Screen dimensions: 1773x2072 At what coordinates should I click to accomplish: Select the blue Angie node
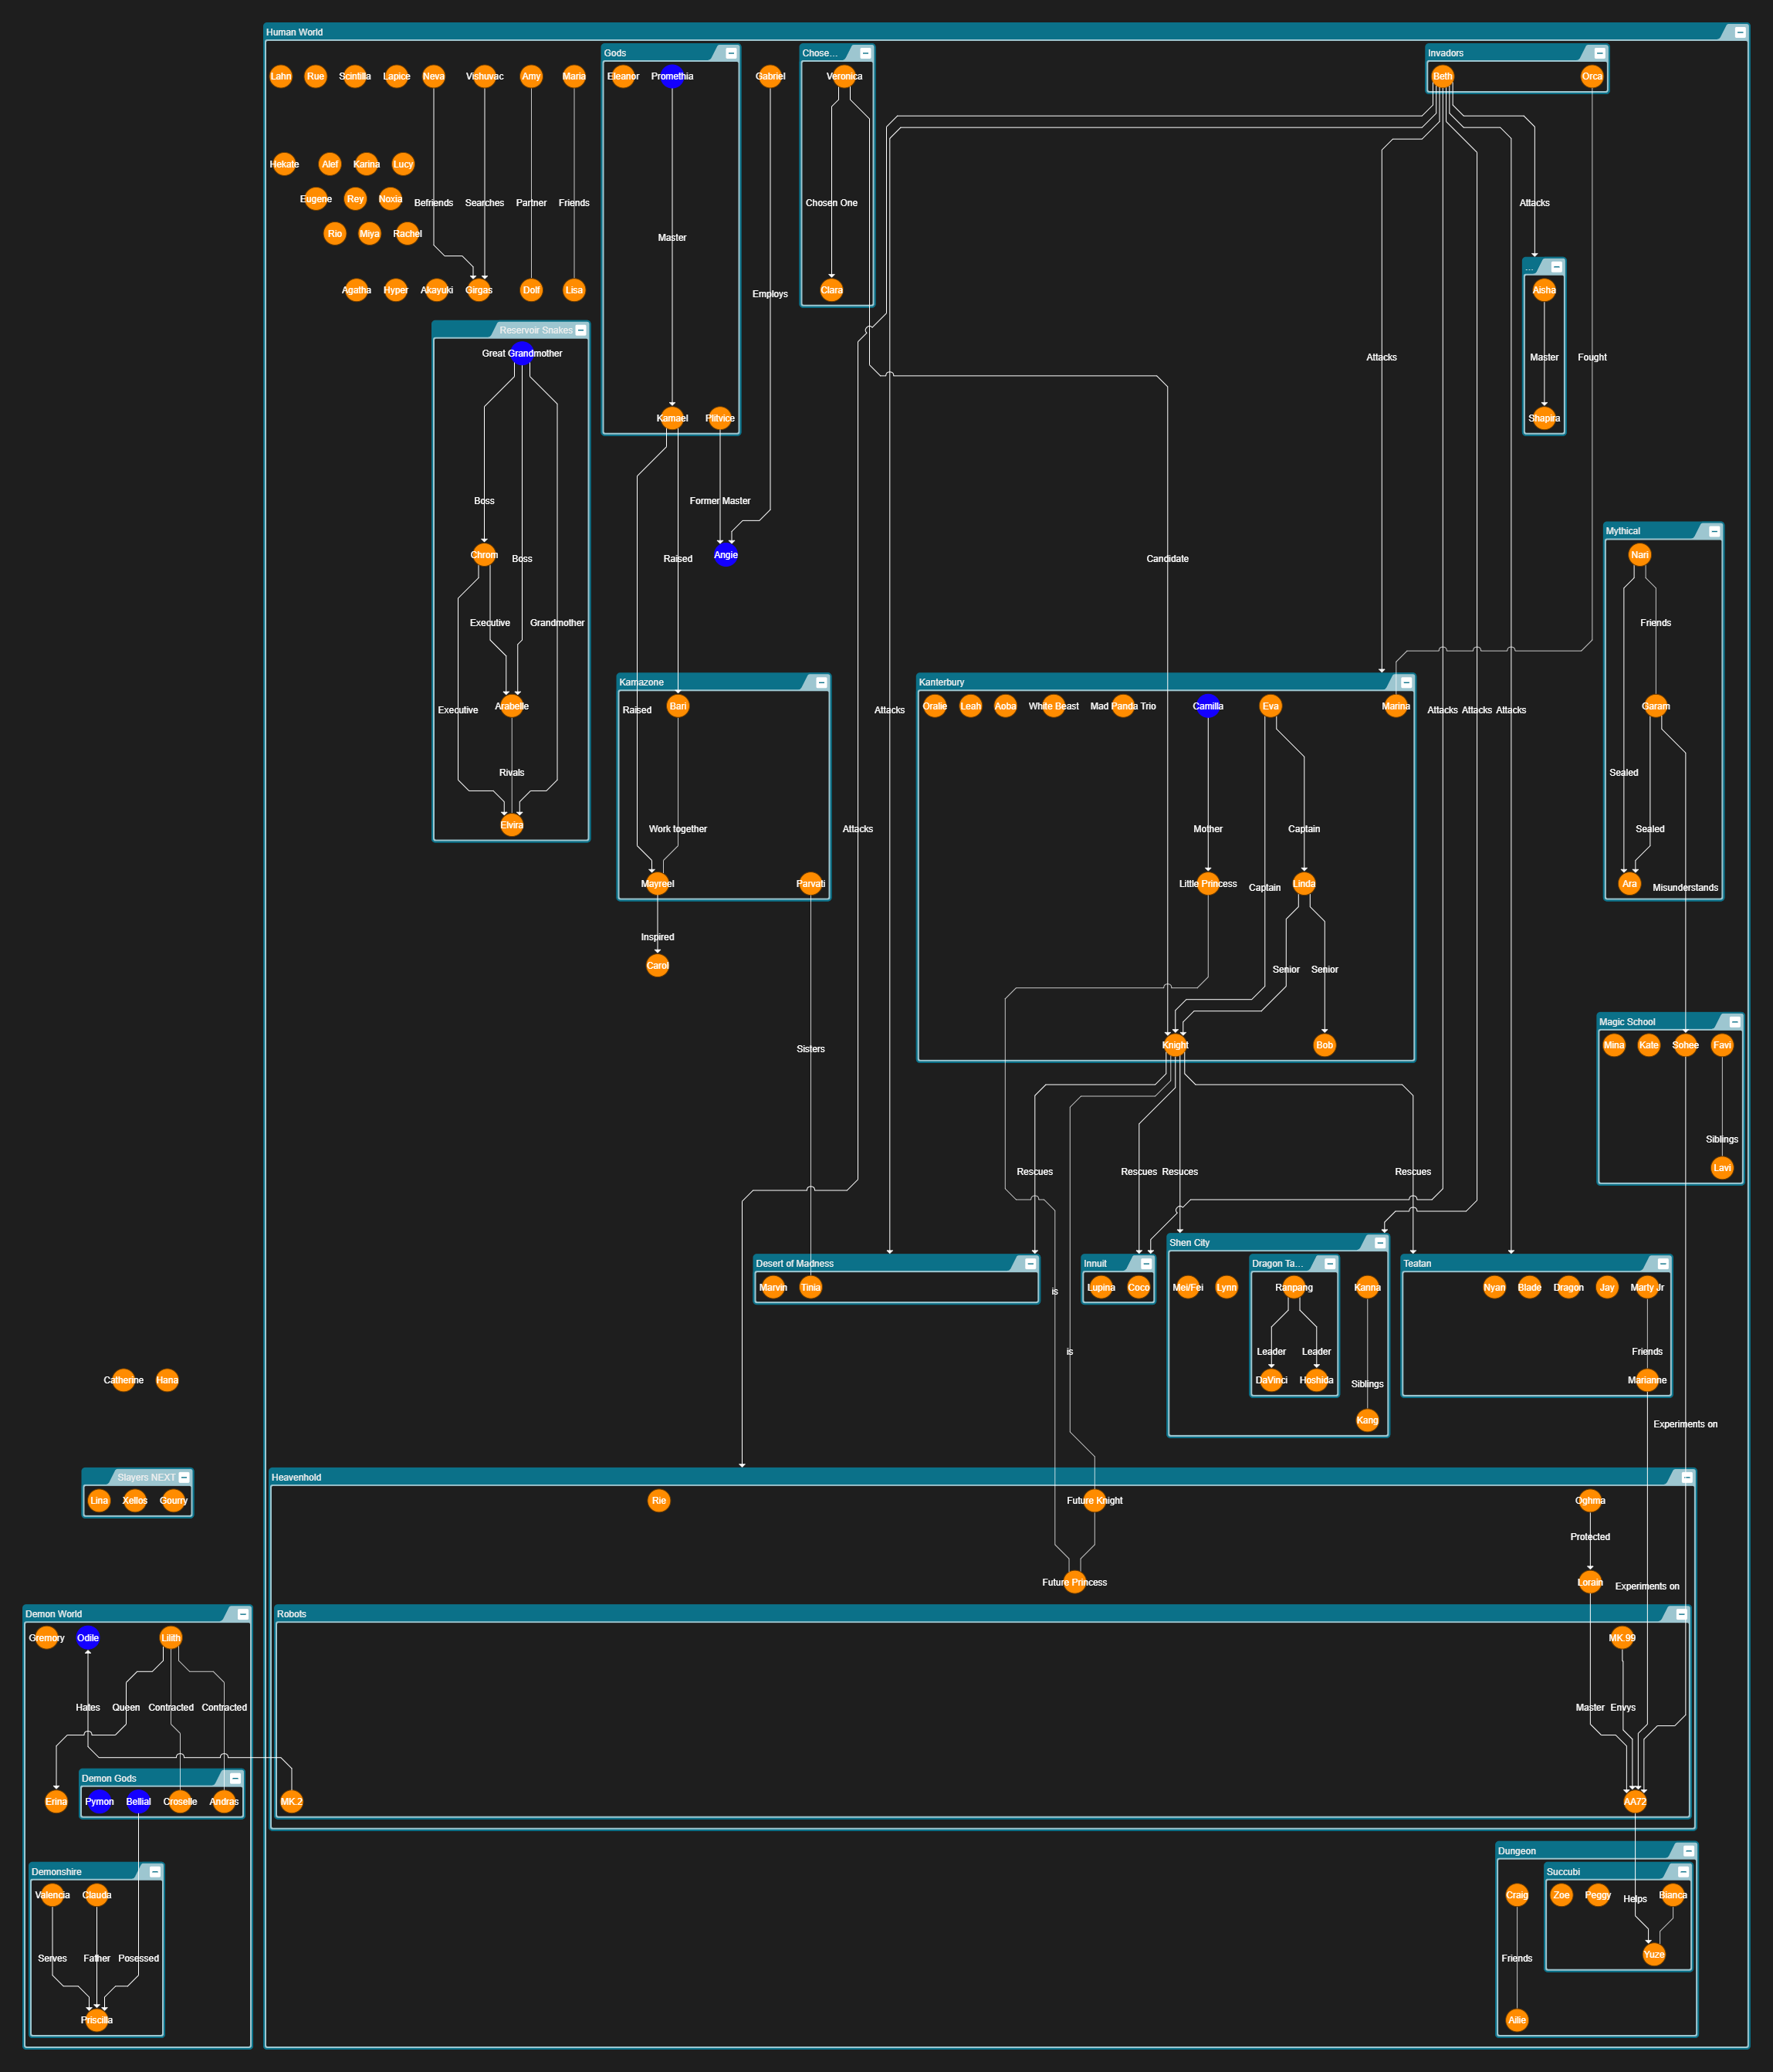click(726, 555)
